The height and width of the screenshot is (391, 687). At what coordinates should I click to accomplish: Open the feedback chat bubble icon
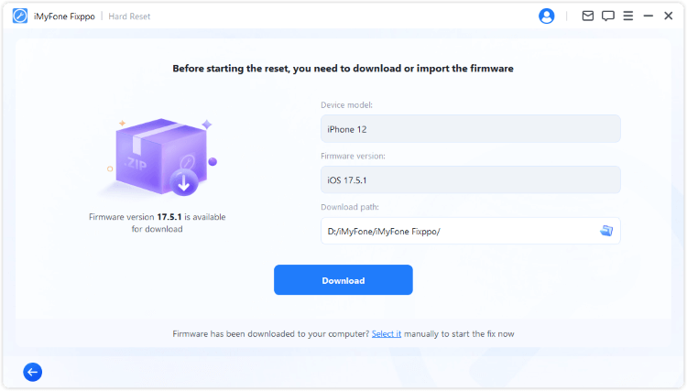pyautogui.click(x=608, y=16)
